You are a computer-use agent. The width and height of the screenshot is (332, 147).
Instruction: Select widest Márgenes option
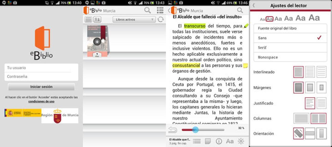[x=321, y=88]
